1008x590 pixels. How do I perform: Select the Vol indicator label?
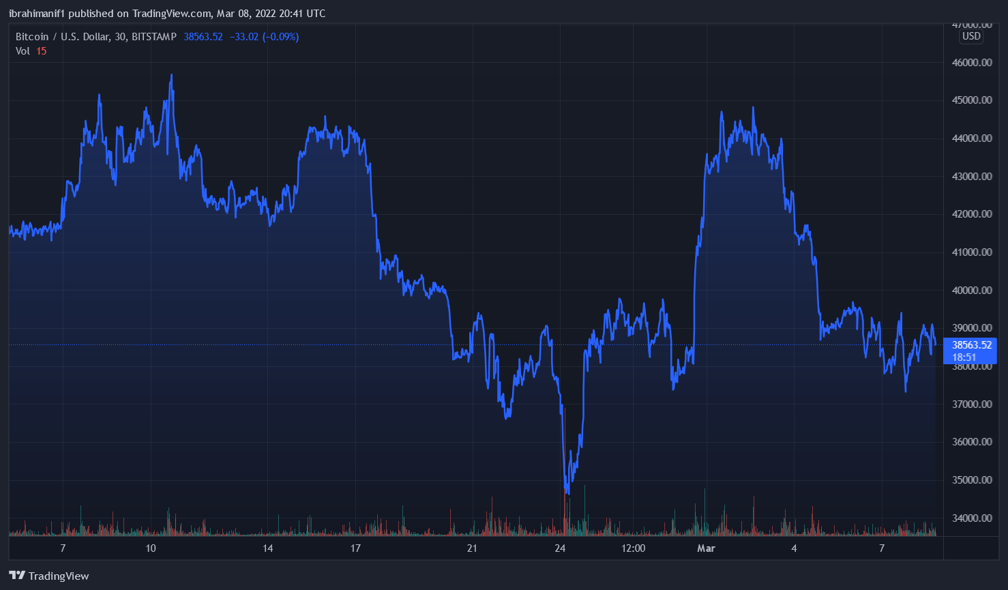point(23,51)
